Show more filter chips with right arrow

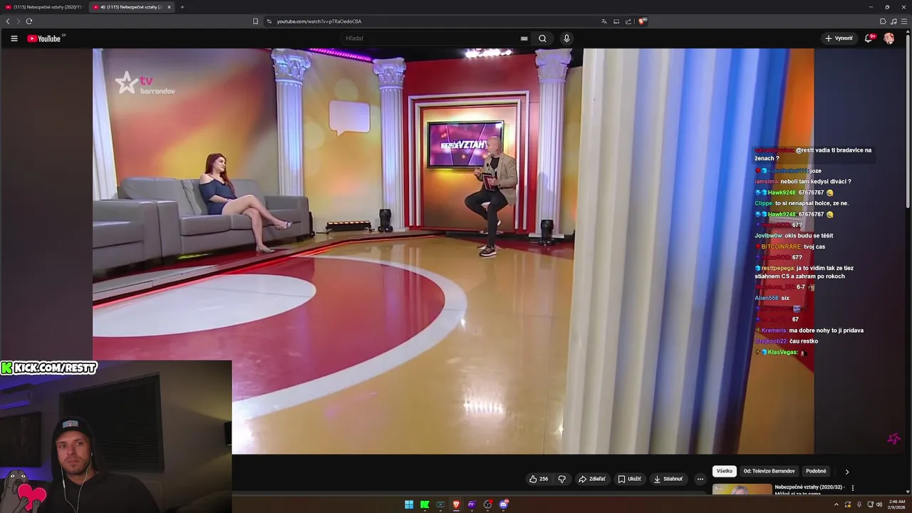(846, 472)
